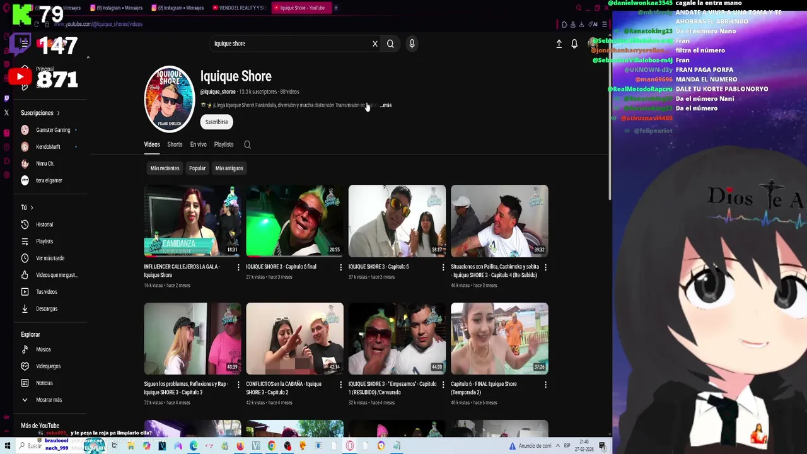
Task: Switch to the Videos tab
Action: (x=152, y=144)
